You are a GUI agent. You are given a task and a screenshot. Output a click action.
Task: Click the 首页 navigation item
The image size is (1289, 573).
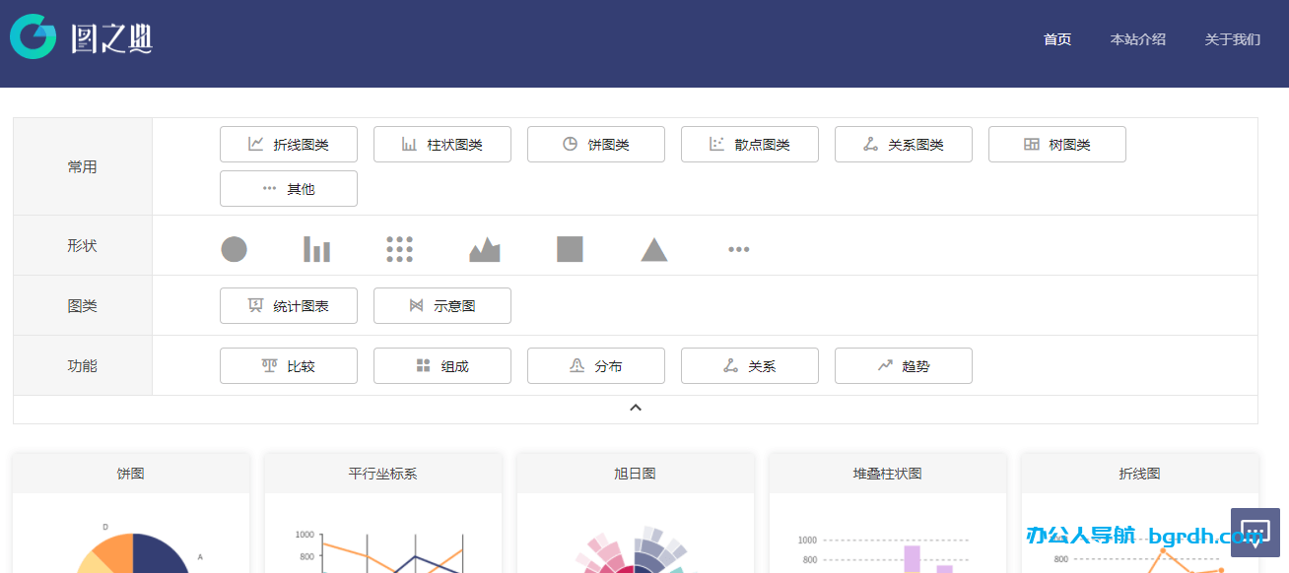[x=1056, y=39]
